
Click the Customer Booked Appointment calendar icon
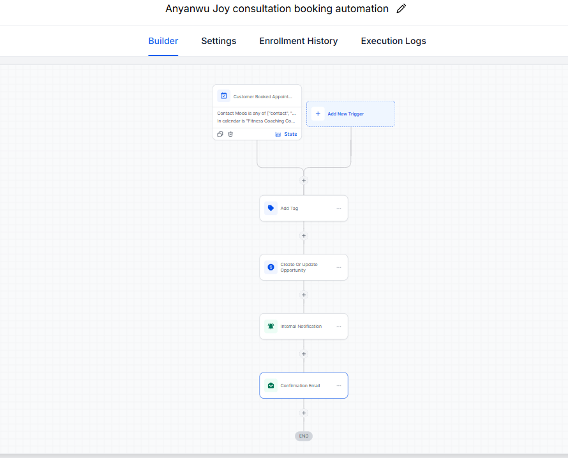(224, 96)
